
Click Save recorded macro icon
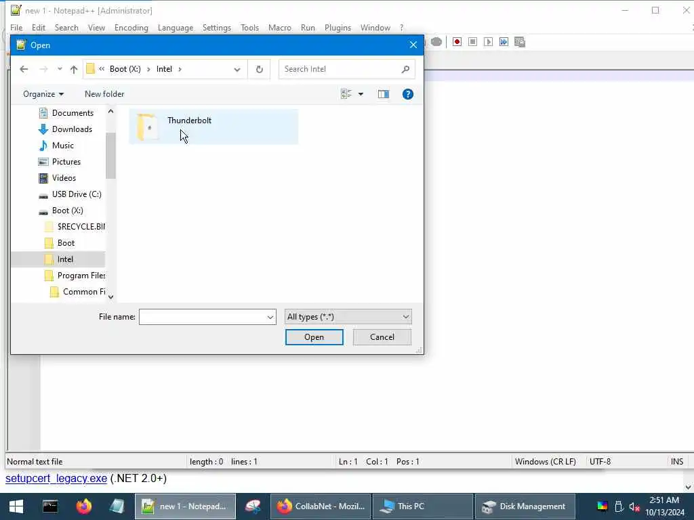point(520,42)
